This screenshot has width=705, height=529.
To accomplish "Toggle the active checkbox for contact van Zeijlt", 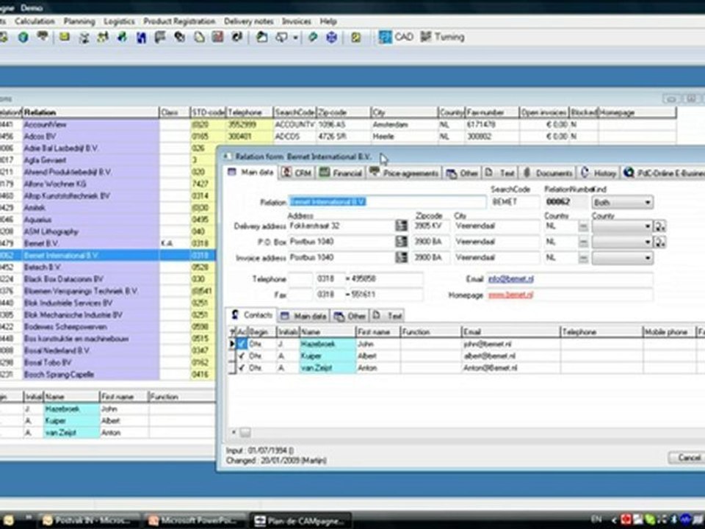I will (242, 367).
